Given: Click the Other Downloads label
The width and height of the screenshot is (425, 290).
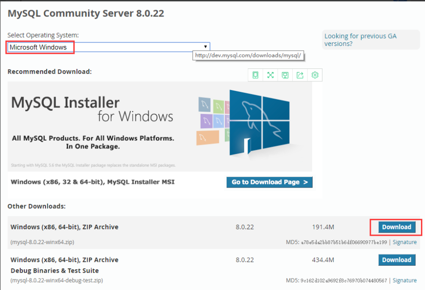Looking at the screenshot, I should point(37,206).
